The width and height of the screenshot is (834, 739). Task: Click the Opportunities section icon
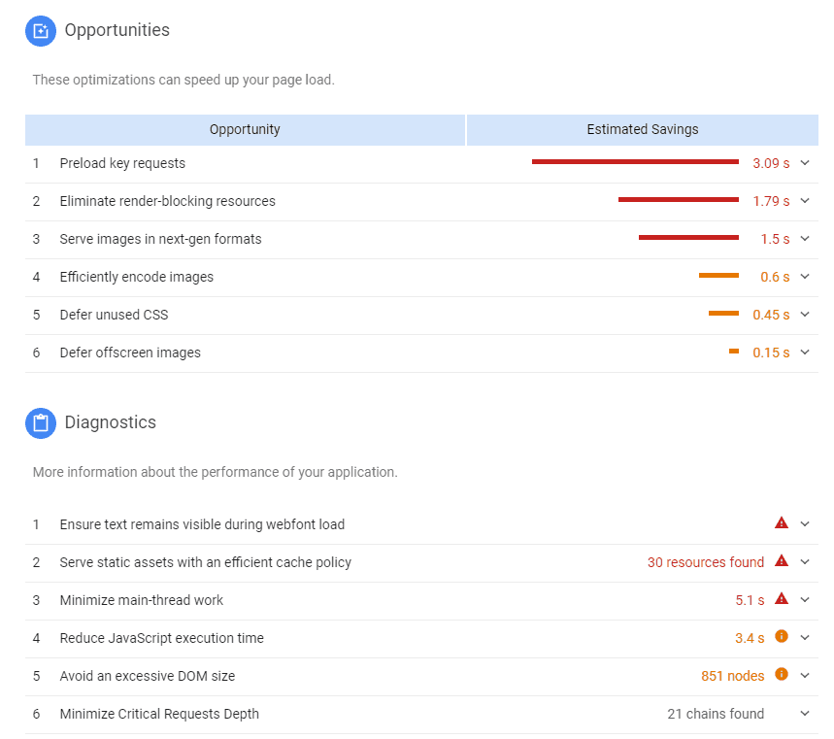click(x=41, y=31)
